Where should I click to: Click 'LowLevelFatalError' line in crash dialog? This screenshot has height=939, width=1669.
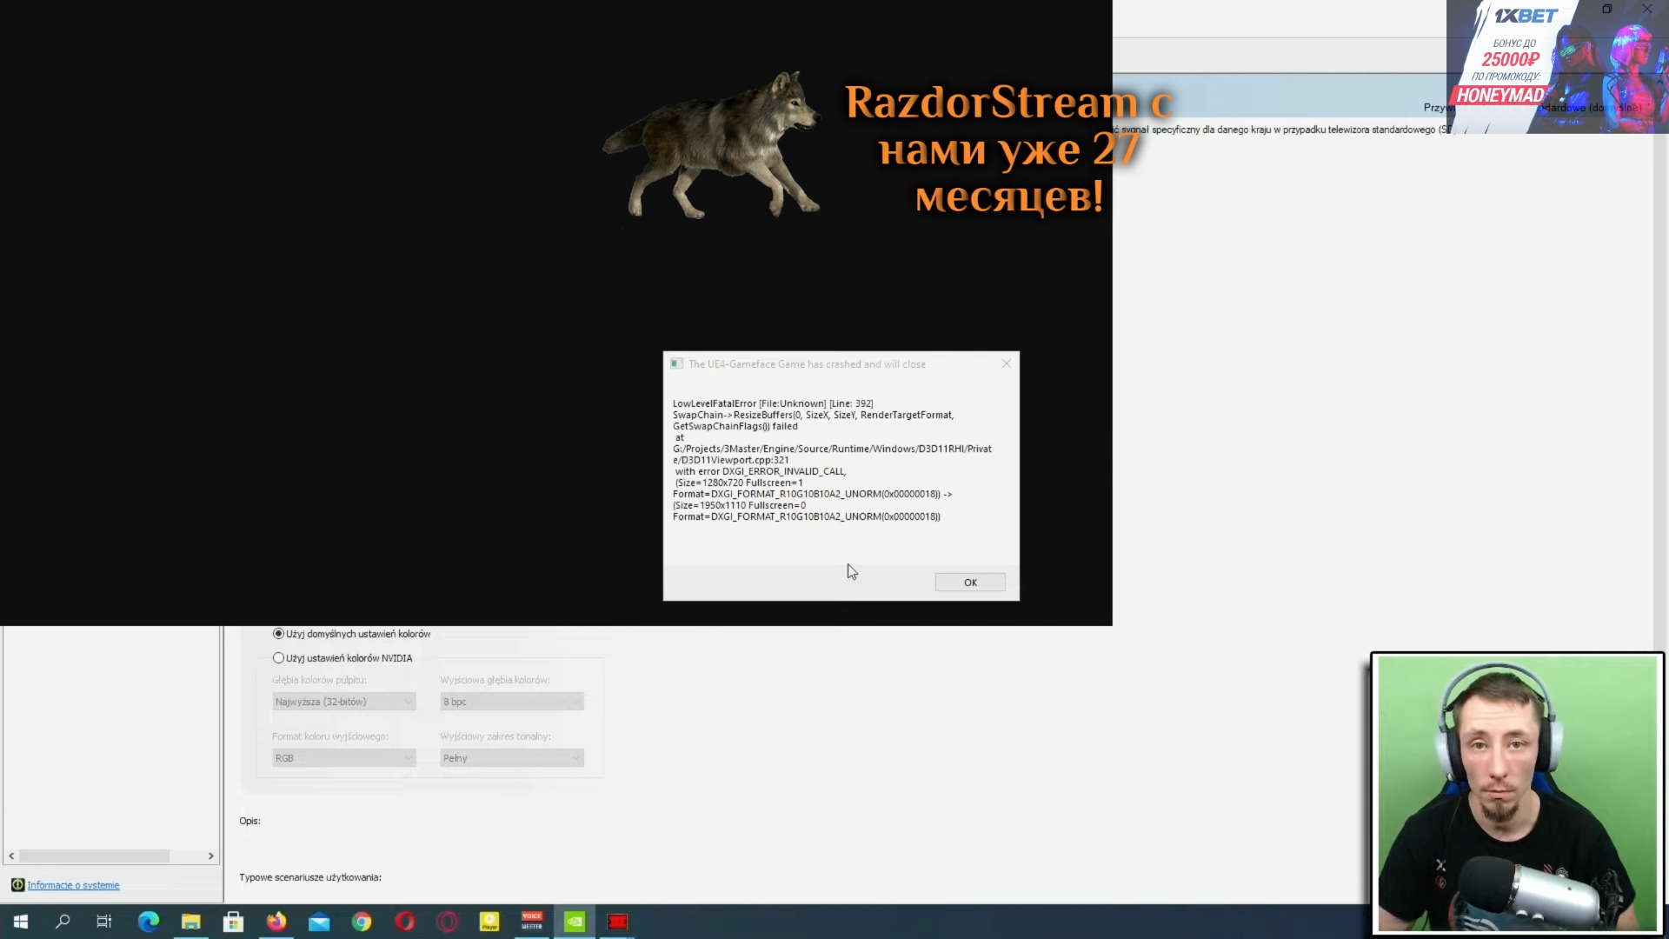773,403
